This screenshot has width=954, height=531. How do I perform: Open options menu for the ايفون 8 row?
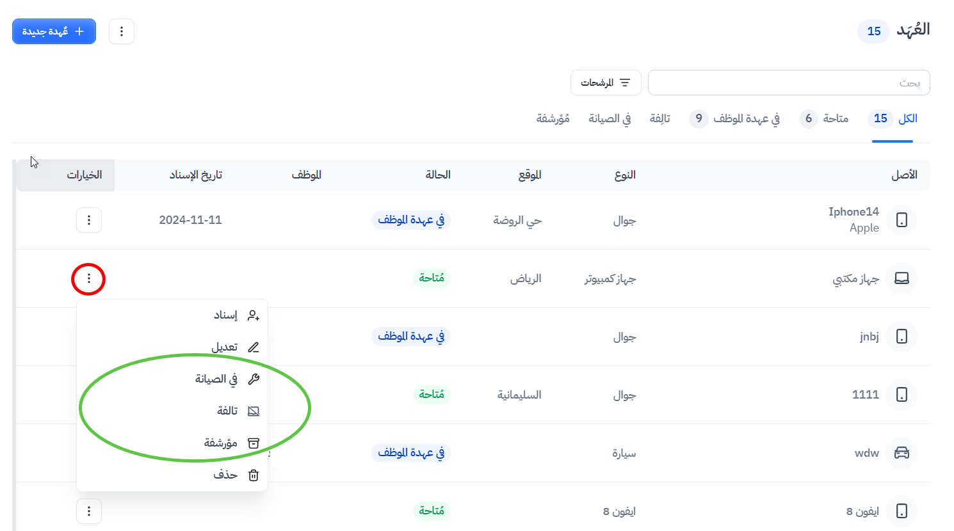click(89, 511)
